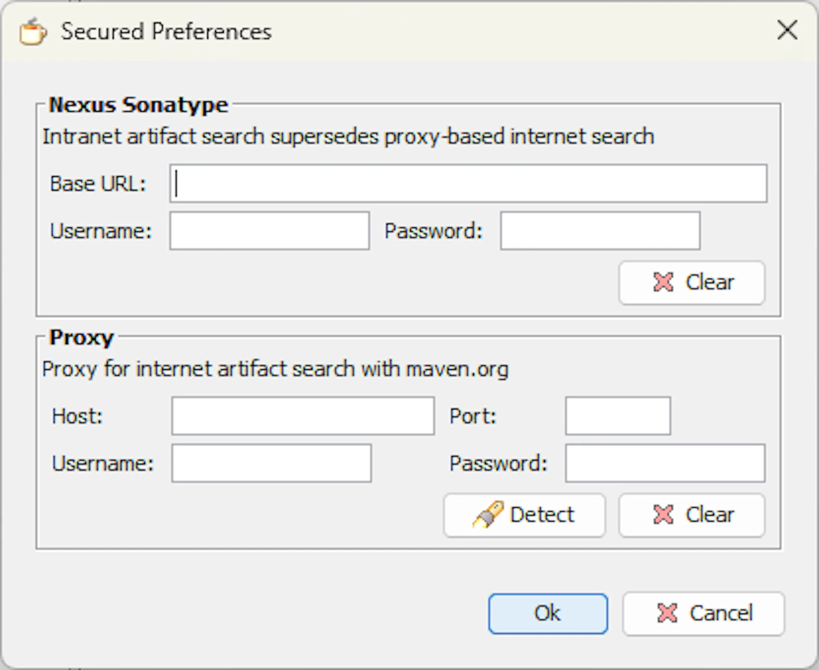Close the Secured Preferences dialog
This screenshot has width=819, height=670.
787,30
